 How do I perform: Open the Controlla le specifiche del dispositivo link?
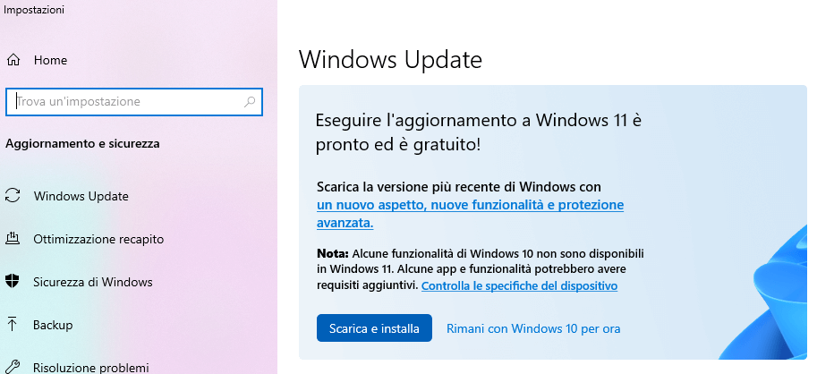(519, 286)
